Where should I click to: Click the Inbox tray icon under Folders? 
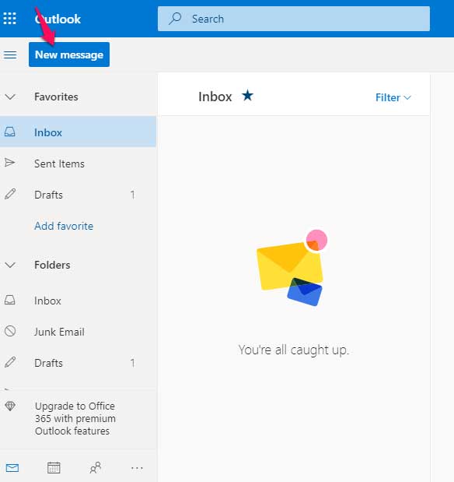[10, 300]
